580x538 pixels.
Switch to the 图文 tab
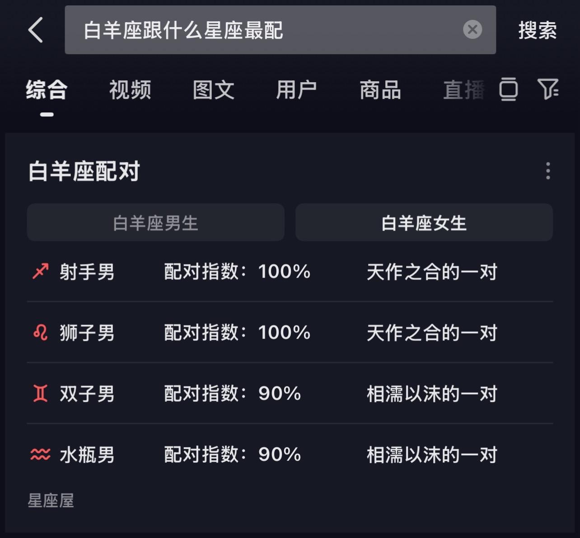pyautogui.click(x=214, y=90)
